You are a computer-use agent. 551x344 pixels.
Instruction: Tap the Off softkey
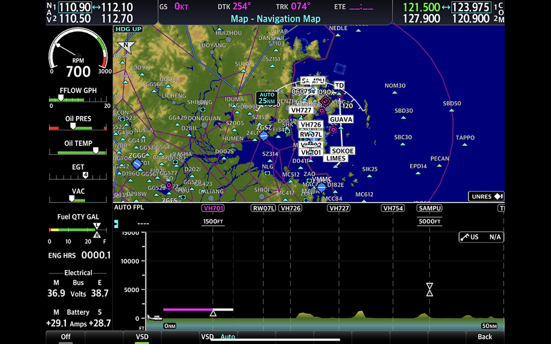(x=66, y=337)
